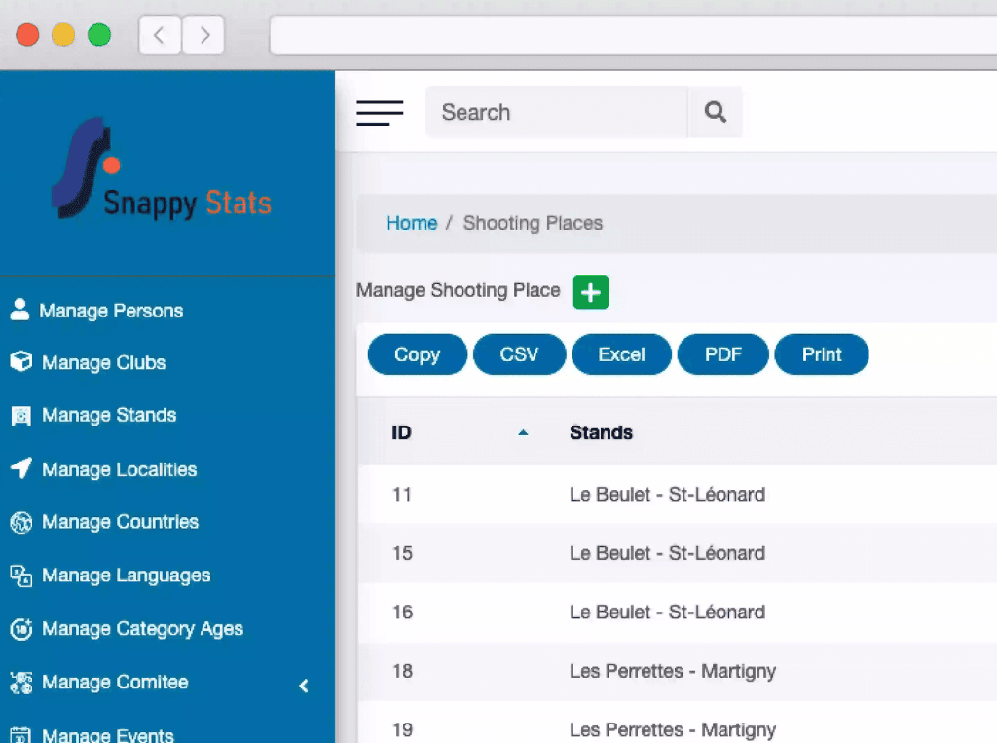Collapse the Manage Comitee submenu chevron

303,686
